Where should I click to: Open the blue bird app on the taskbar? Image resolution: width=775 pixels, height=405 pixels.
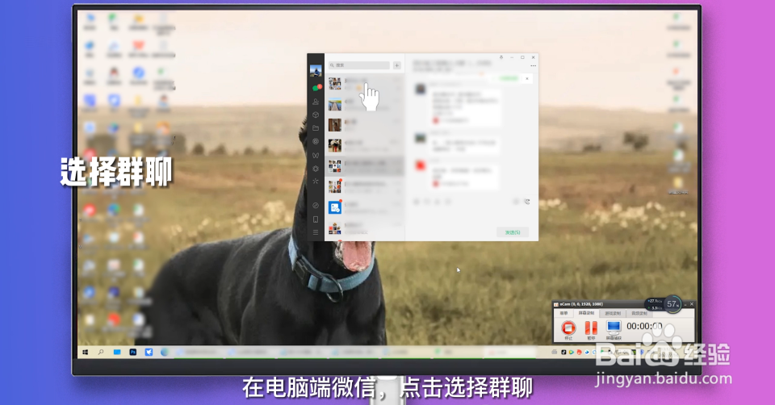click(149, 352)
